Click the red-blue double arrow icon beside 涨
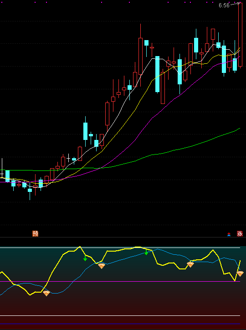This screenshot has width=246, height=330. tap(229, 234)
